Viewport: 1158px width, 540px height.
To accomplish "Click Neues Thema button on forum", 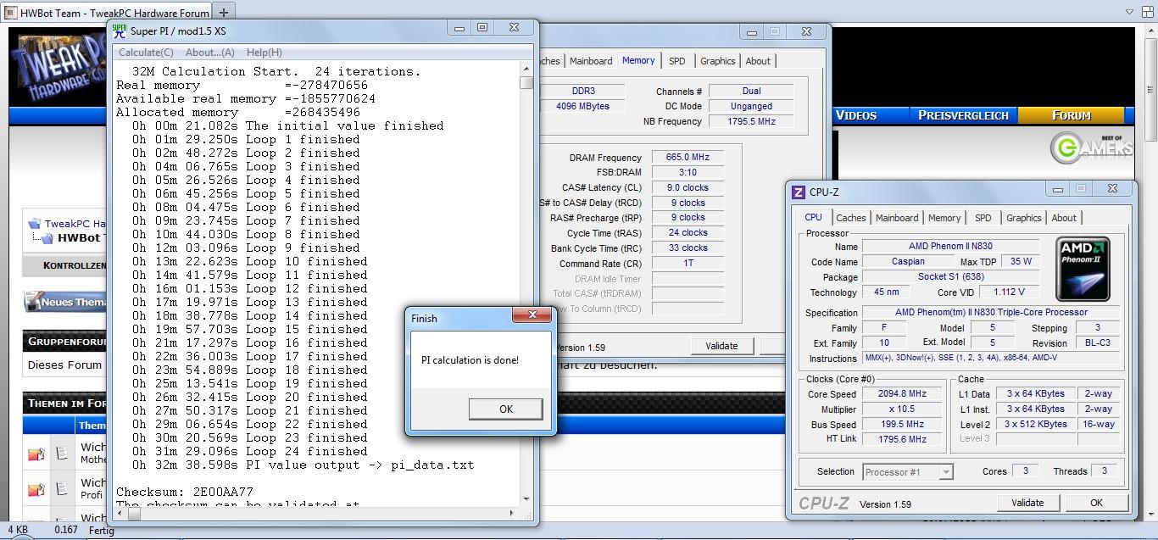I will [65, 302].
